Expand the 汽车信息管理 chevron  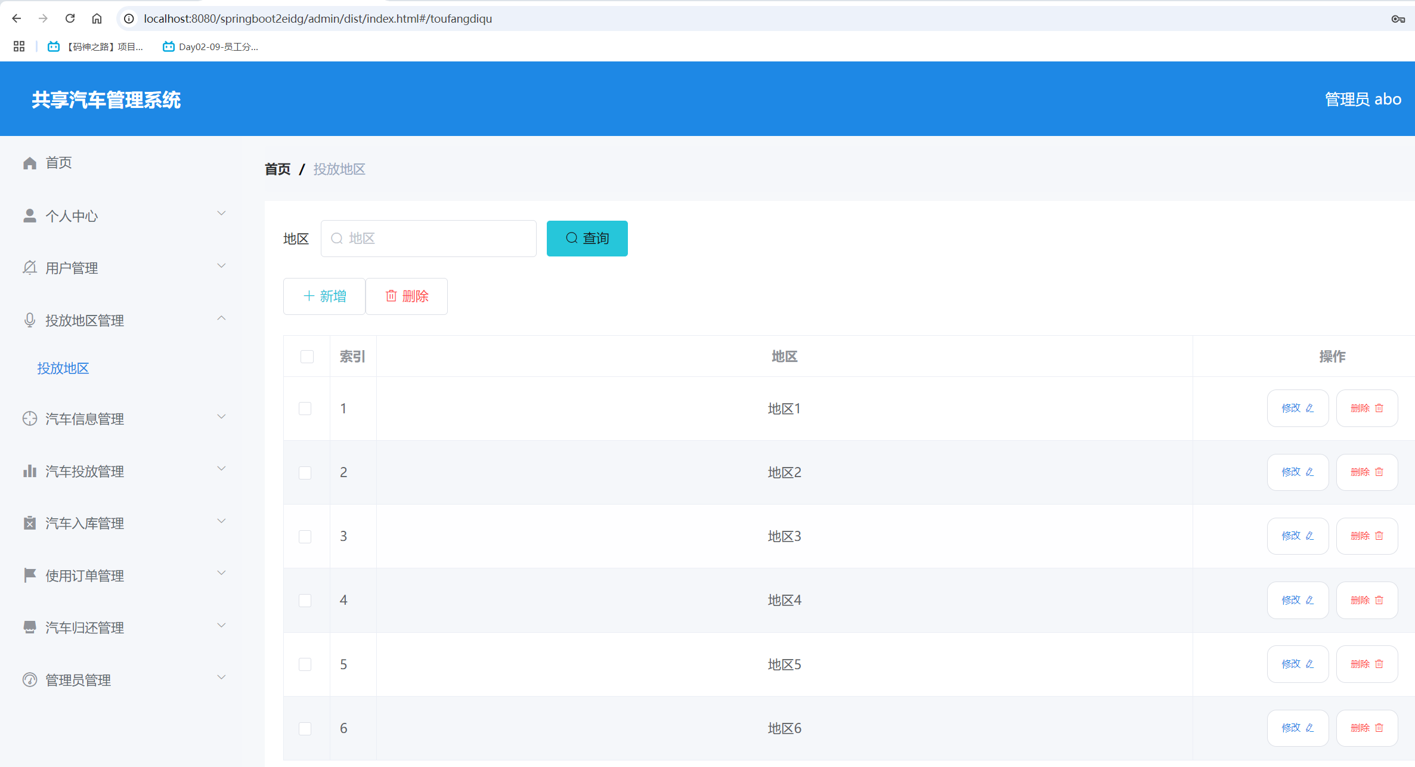coord(221,417)
